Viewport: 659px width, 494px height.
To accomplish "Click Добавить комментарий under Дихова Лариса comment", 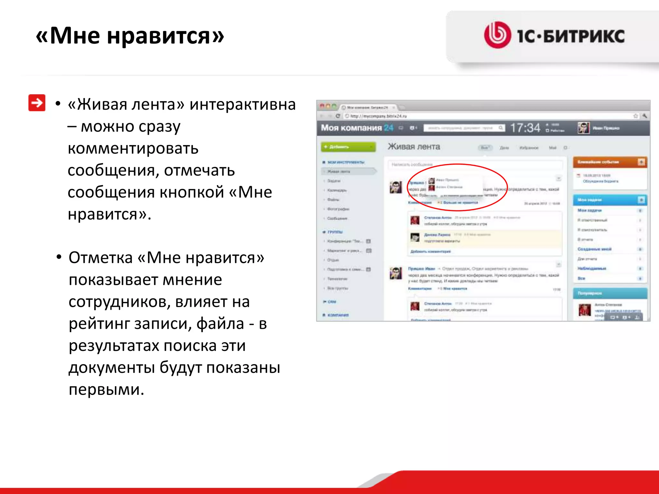I will [431, 252].
